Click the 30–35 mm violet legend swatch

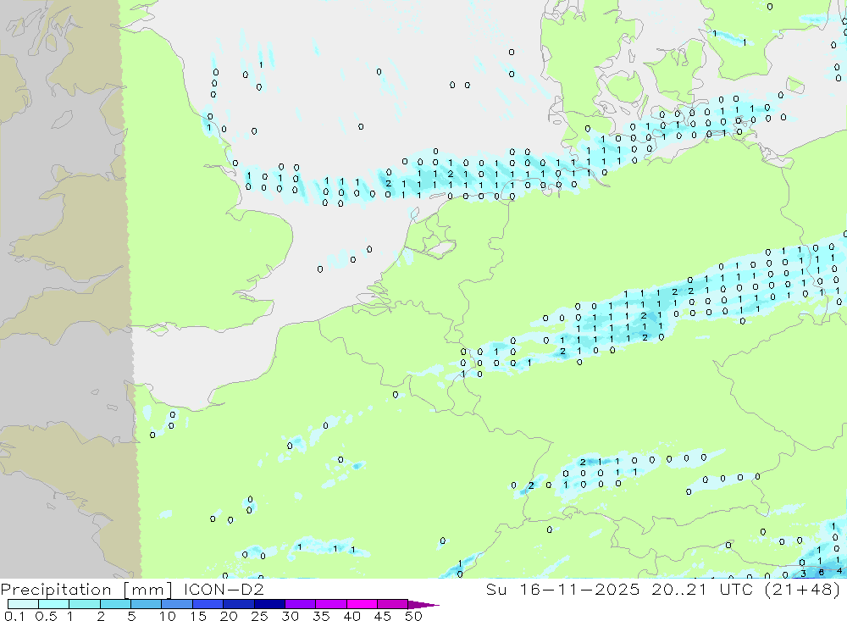[301, 604]
